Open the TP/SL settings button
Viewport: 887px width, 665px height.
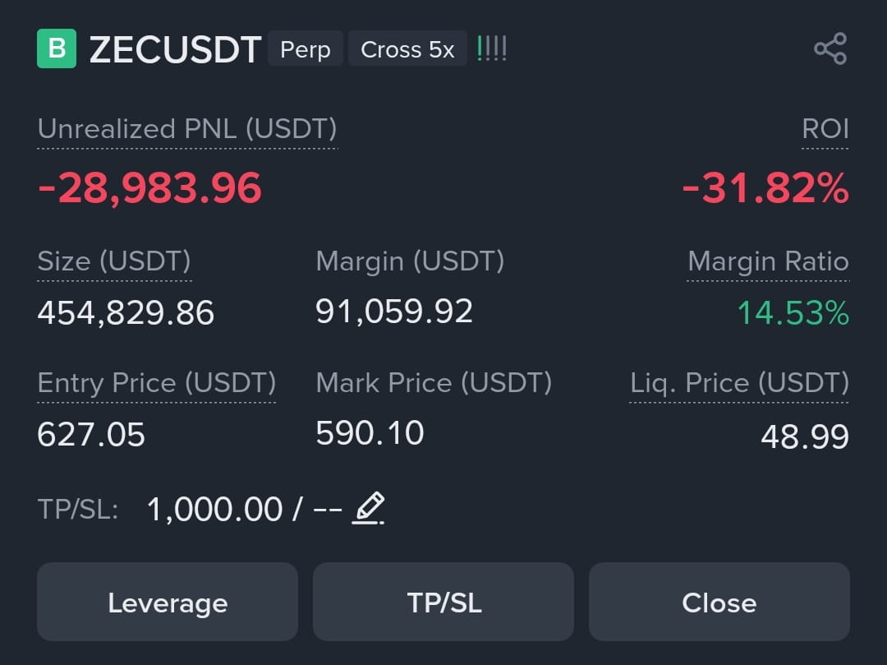pyautogui.click(x=443, y=602)
